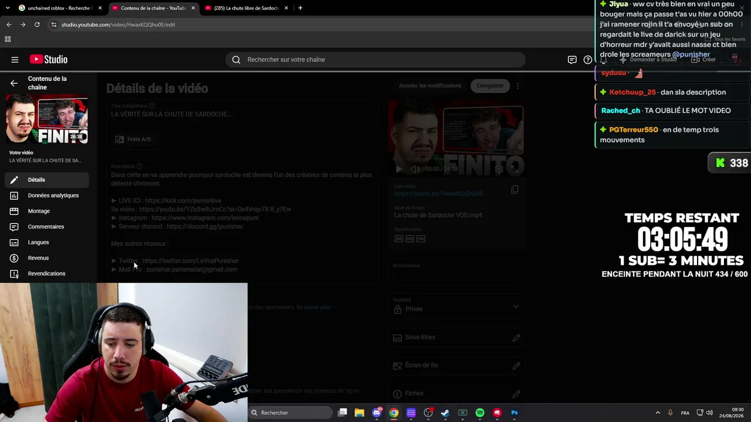Copy the video link with copy icon

click(515, 189)
